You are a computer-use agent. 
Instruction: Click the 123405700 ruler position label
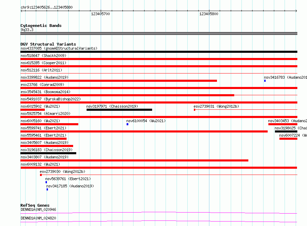point(100,14)
